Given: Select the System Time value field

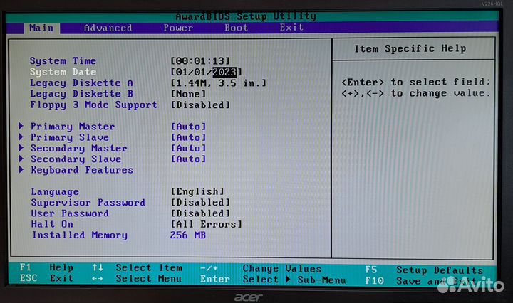Looking at the screenshot, I should [x=200, y=61].
